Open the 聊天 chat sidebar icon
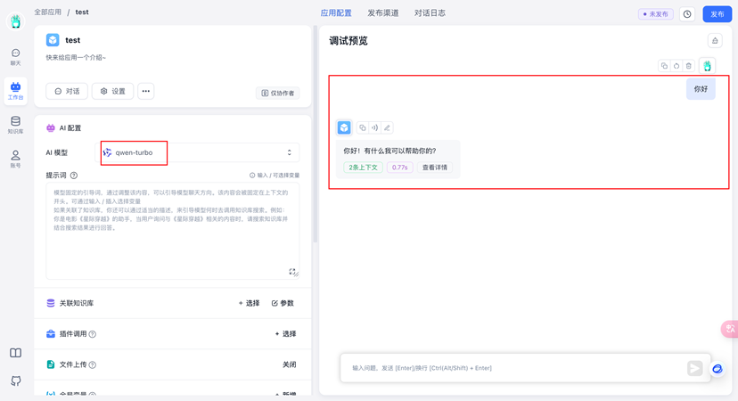Screen dimensions: 738x401 [15, 56]
